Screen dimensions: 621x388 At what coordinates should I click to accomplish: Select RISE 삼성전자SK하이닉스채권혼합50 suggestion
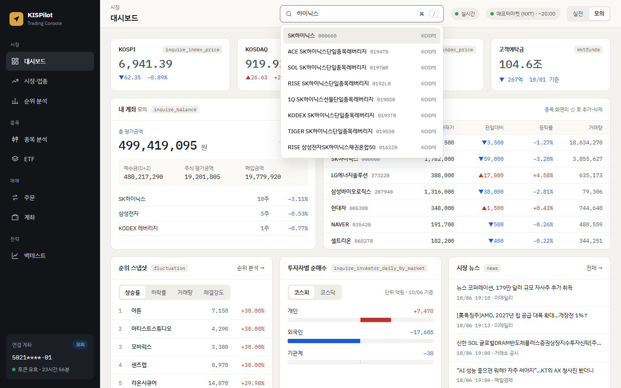click(362, 147)
